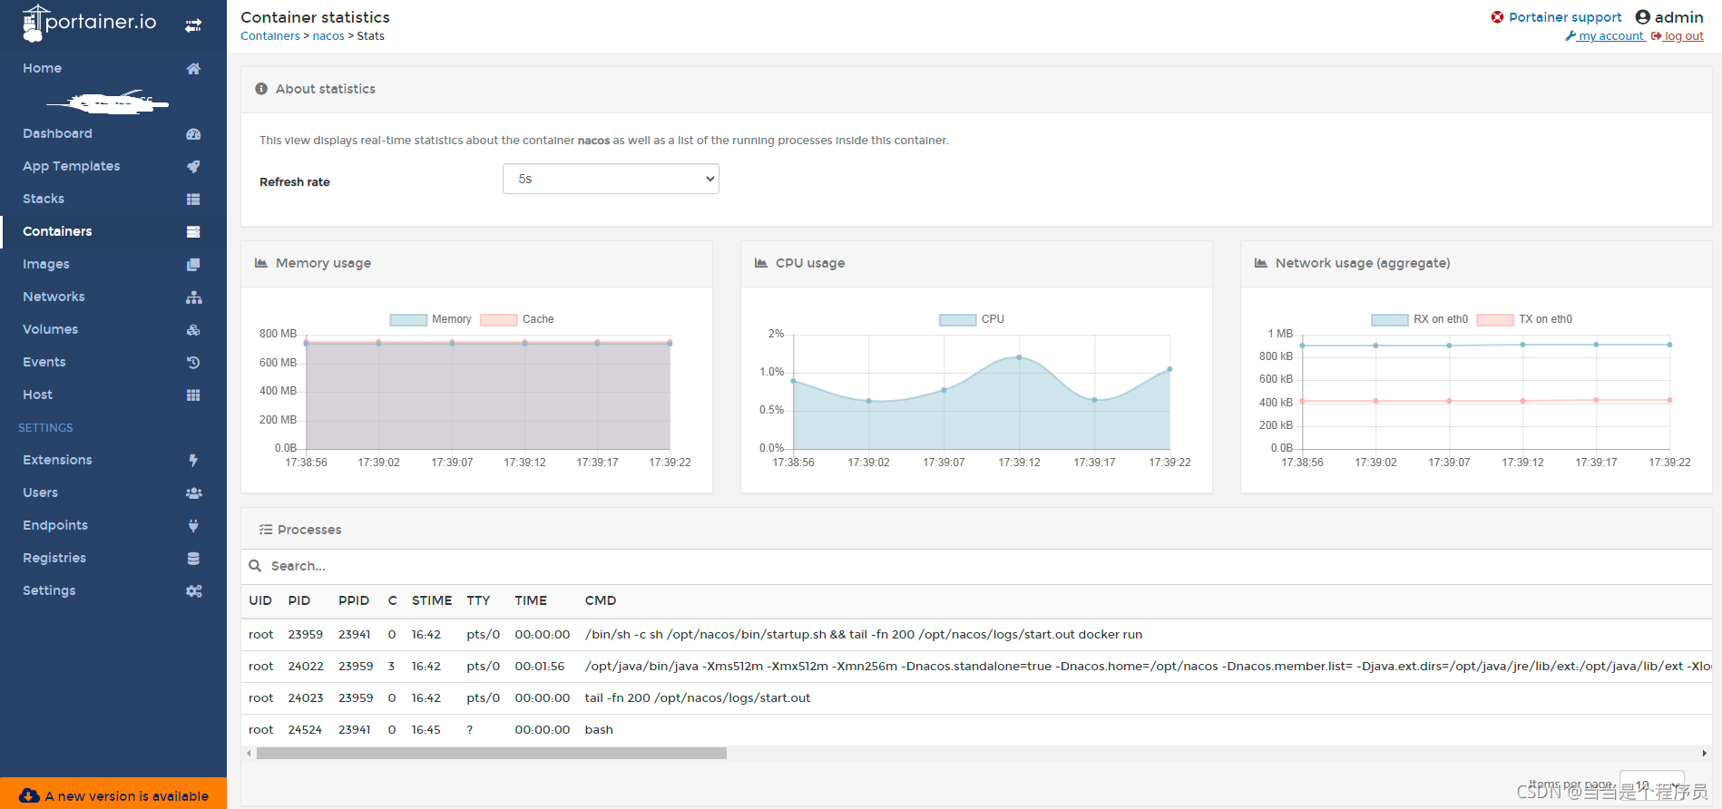The image size is (1722, 809).
Task: Open Volumes menu item
Action: pyautogui.click(x=50, y=329)
